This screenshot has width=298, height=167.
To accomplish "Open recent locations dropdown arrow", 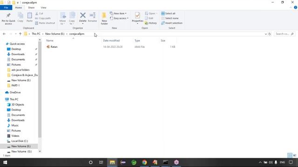I will [x=15, y=34].
